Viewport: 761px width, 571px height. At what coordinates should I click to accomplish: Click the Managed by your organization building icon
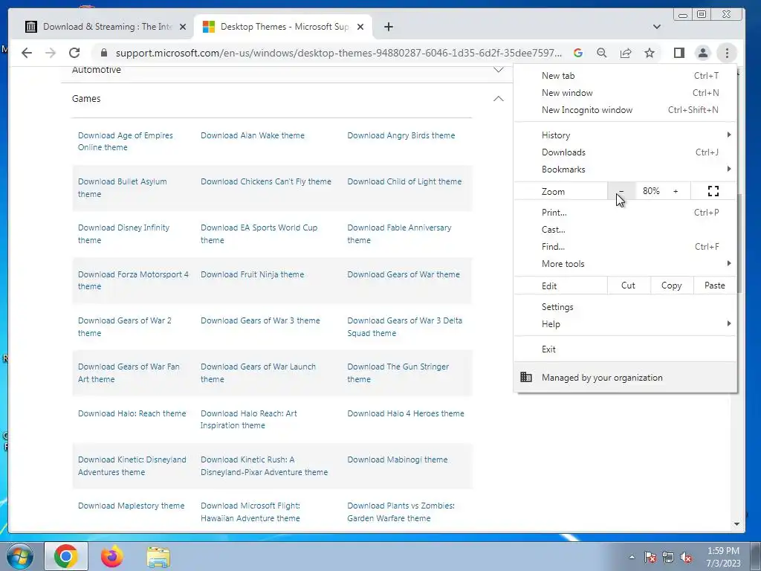point(526,377)
